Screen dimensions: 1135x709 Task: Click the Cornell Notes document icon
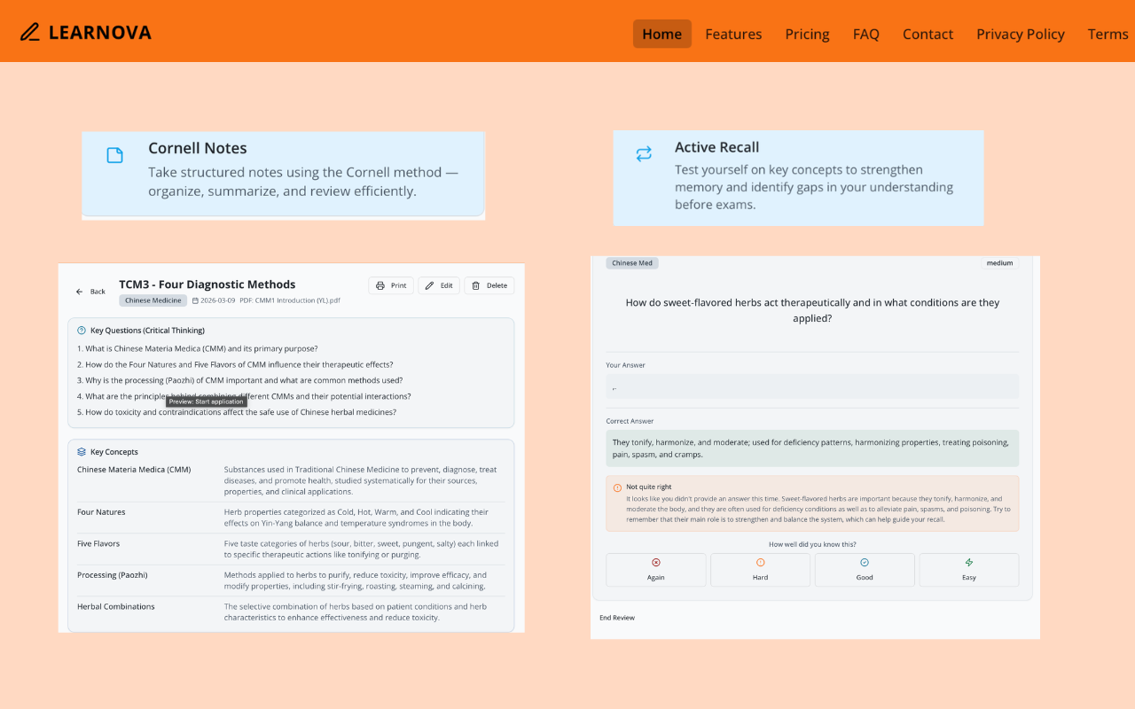click(114, 155)
